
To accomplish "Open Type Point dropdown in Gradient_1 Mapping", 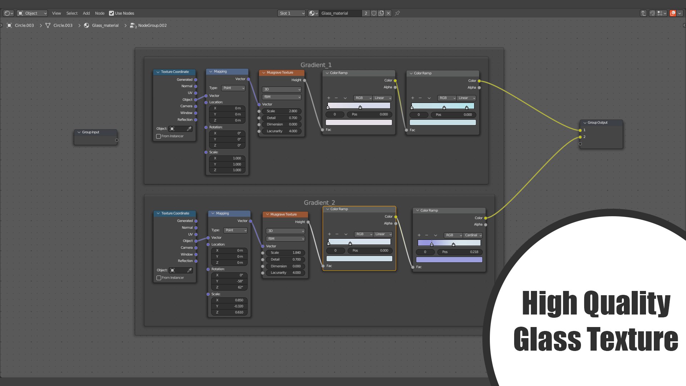I will click(233, 88).
